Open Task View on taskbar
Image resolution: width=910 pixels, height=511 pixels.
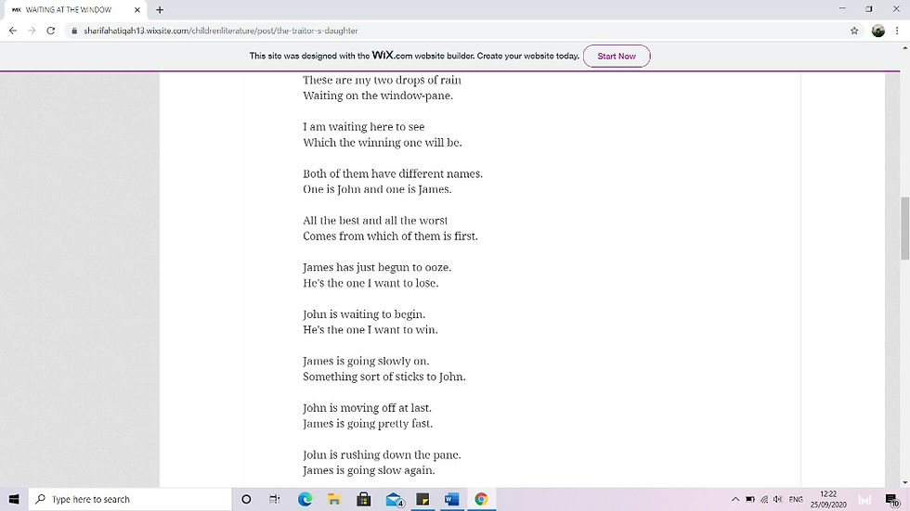(275, 499)
